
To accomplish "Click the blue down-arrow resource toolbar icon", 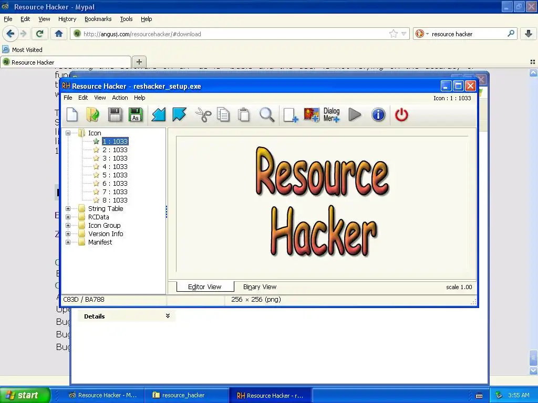I will pos(179,114).
